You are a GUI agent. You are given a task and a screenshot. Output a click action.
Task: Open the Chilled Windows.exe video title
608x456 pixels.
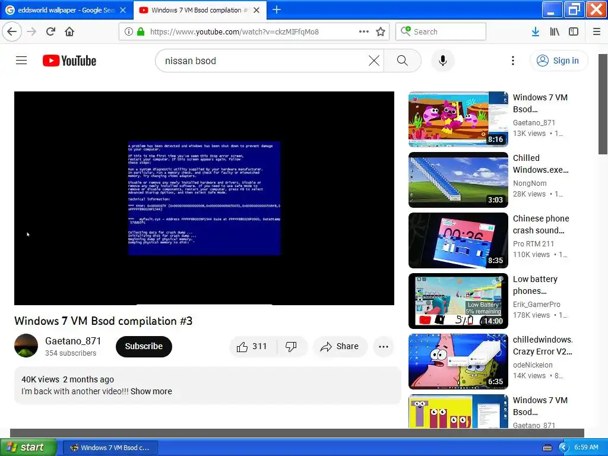click(x=540, y=164)
